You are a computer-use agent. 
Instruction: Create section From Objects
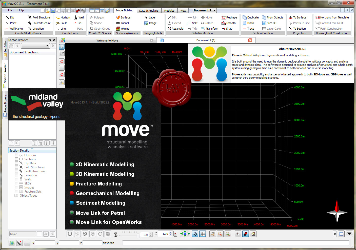click(x=273, y=17)
